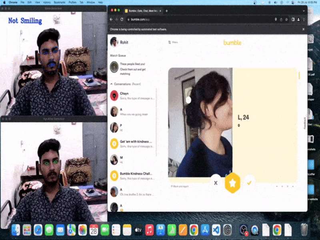Image resolution: width=320 pixels, height=240 pixels.
Task: Click the X pass button on profile card
Action: 216,183
